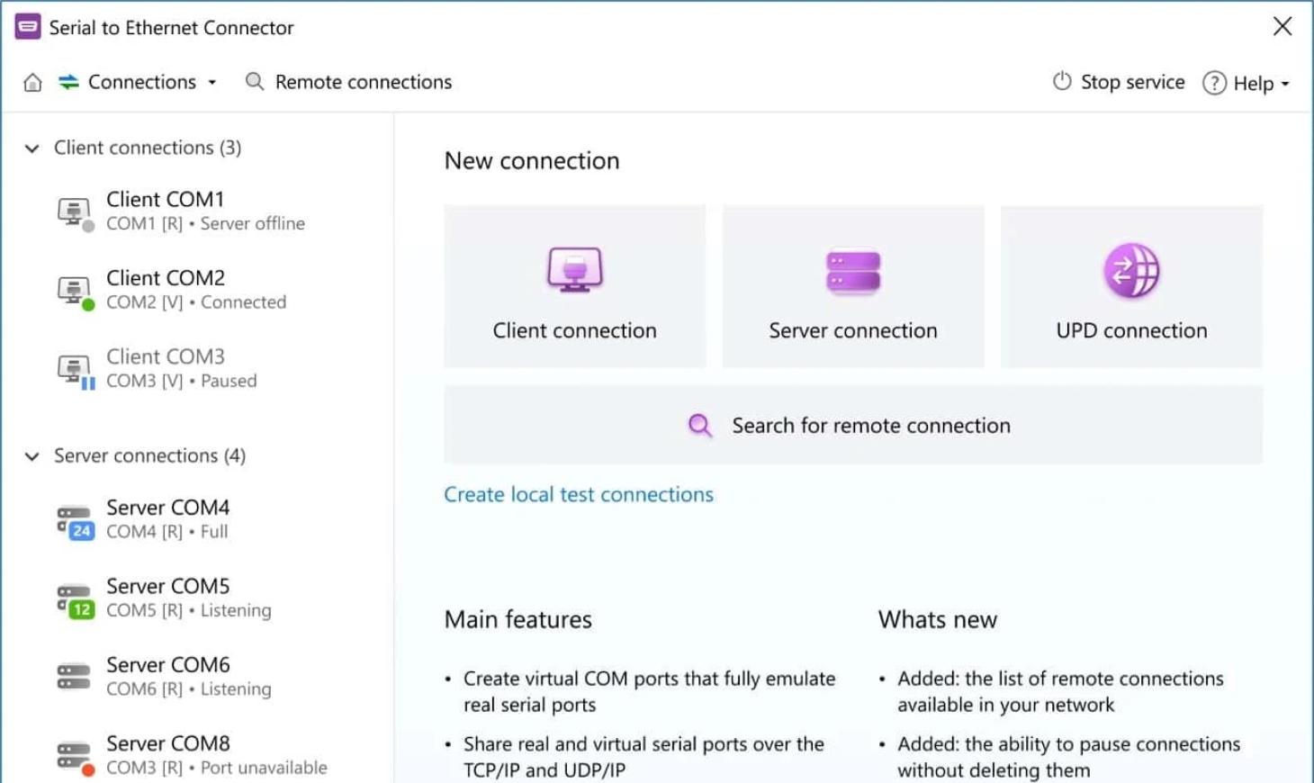
Task: Open Remote connections from the toolbar
Action: (x=363, y=82)
